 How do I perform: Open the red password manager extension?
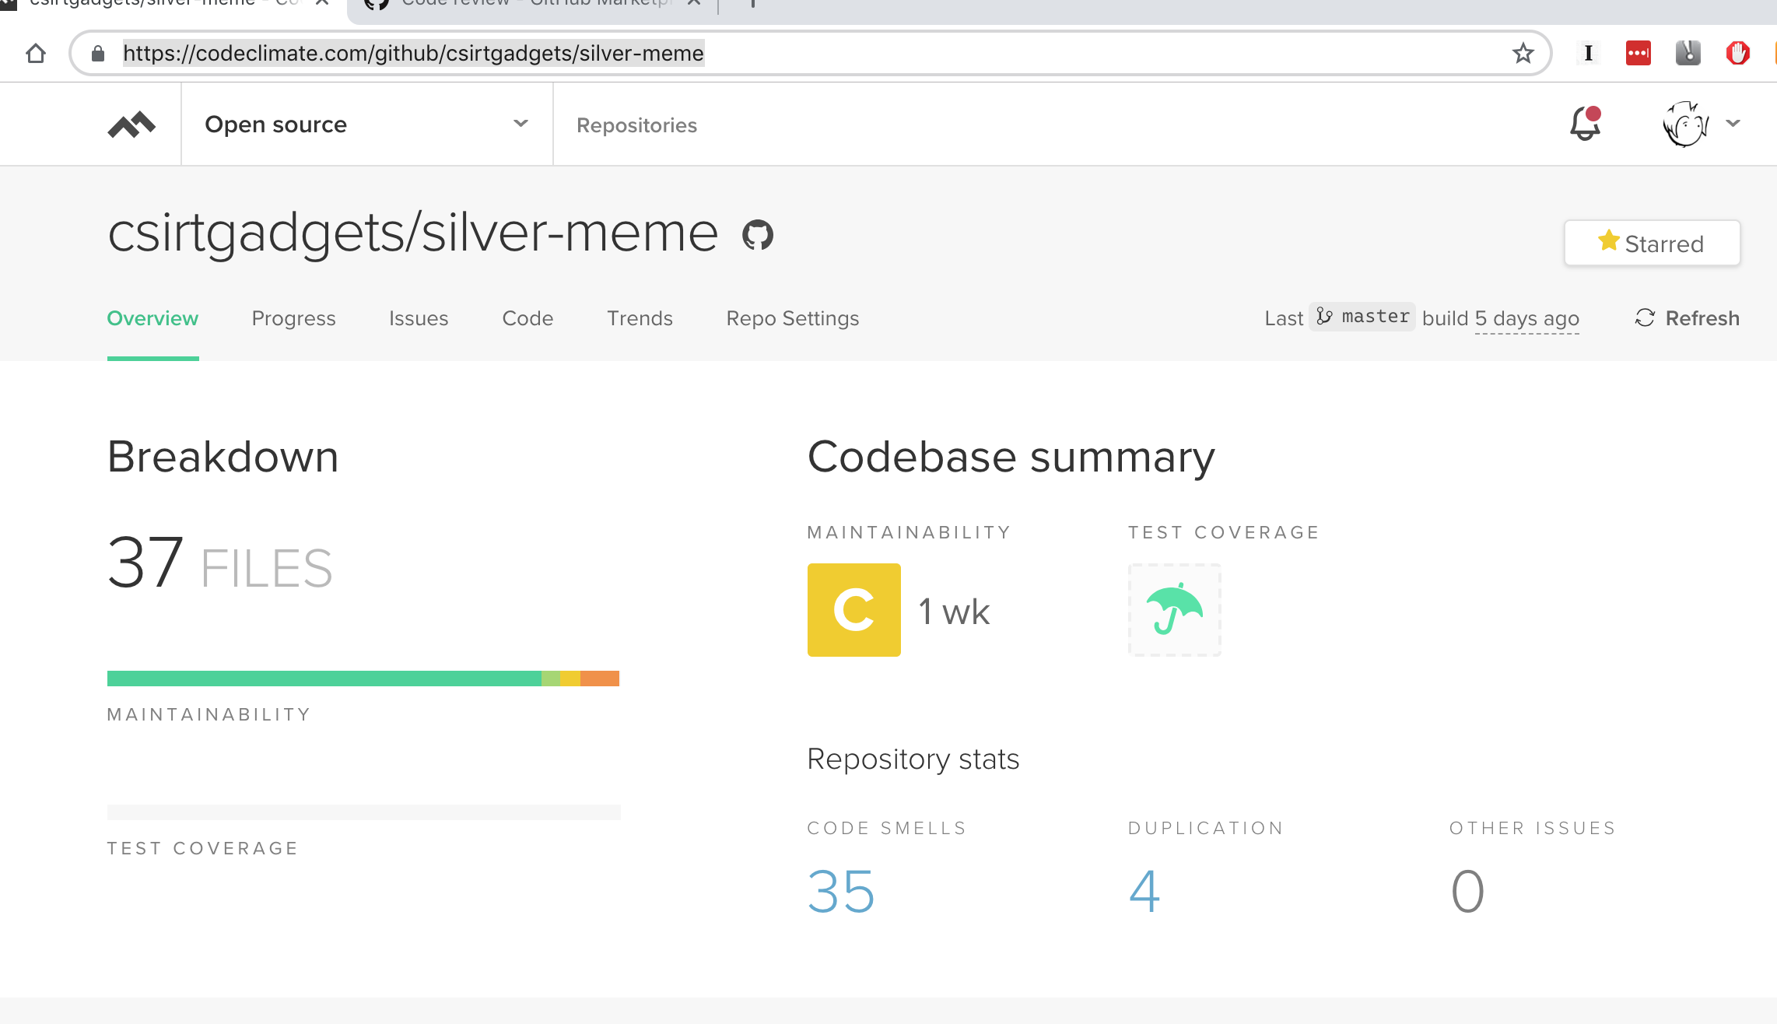click(x=1638, y=53)
